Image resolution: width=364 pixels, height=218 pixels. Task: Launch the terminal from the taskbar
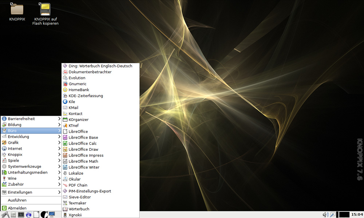tap(21, 215)
